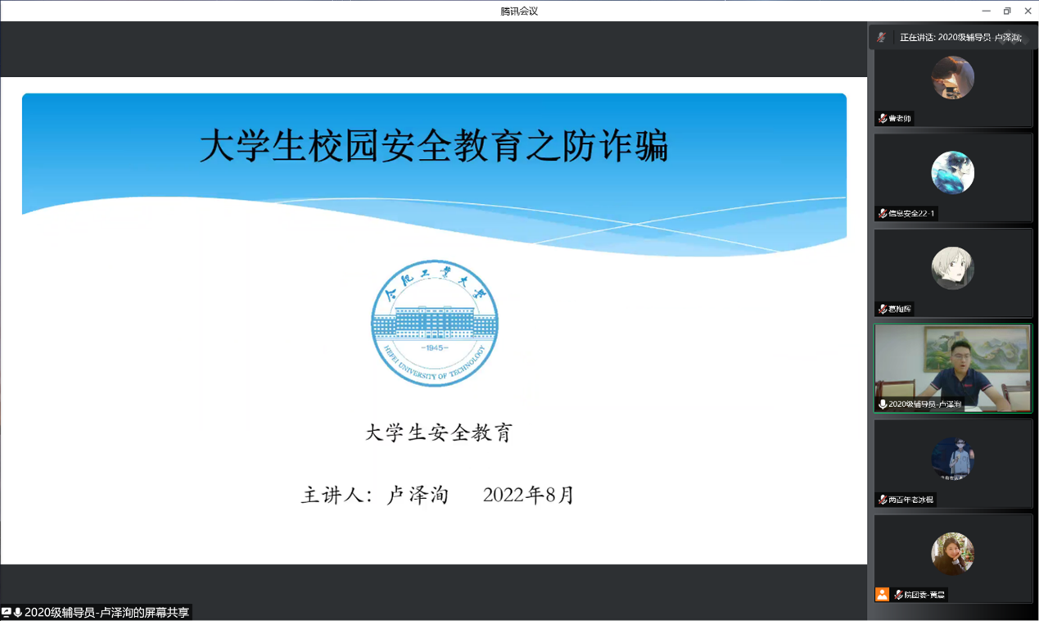Click the name label '曹老师'
This screenshot has width=1039, height=621.
900,119
